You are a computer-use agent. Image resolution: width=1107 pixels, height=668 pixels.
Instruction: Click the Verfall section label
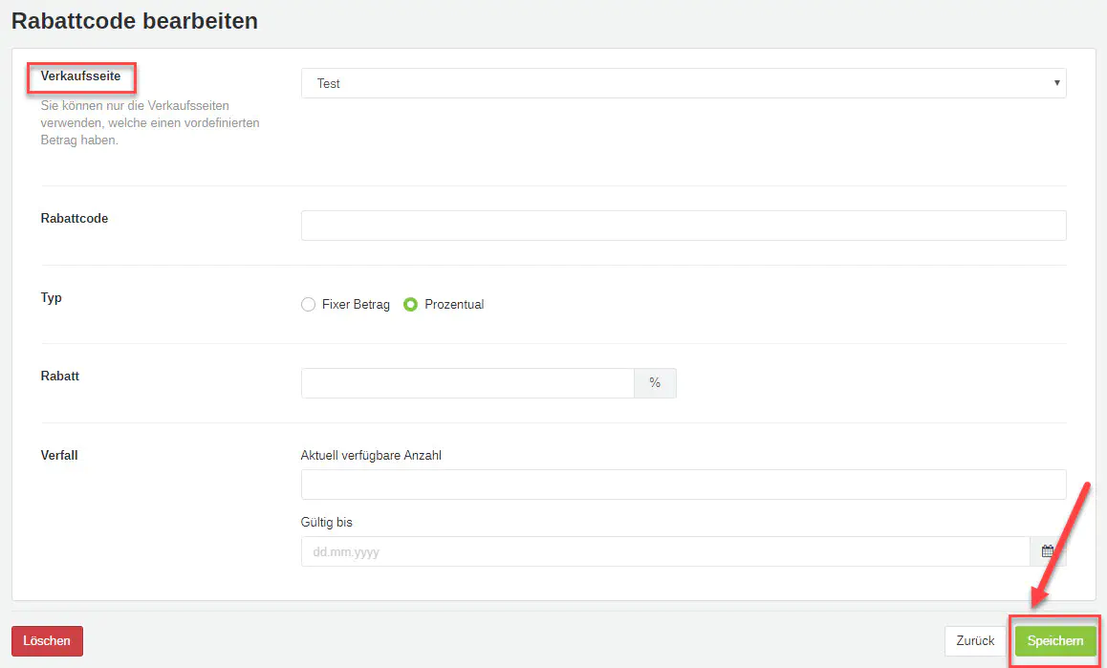pos(59,456)
